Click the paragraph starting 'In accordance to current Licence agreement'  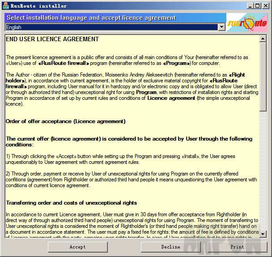pyautogui.click(x=132, y=226)
